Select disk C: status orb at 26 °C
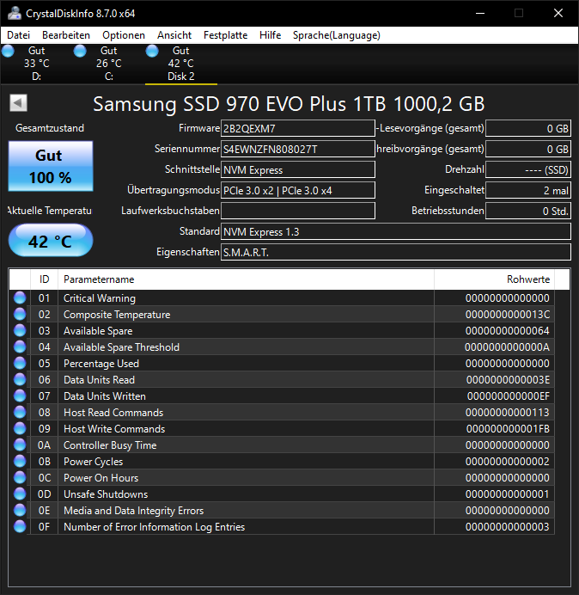Image resolution: width=579 pixels, height=595 pixels. tap(80, 51)
